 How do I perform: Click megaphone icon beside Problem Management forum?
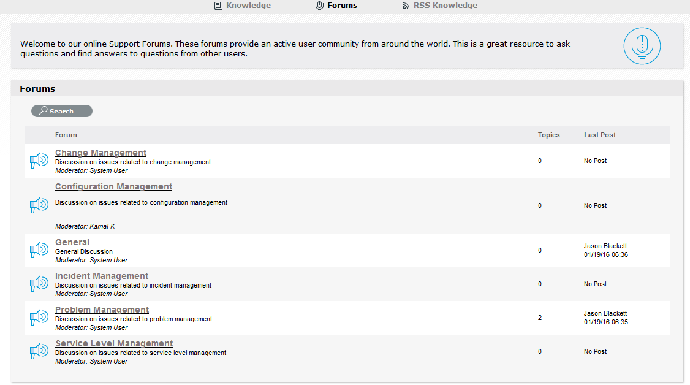click(x=39, y=318)
